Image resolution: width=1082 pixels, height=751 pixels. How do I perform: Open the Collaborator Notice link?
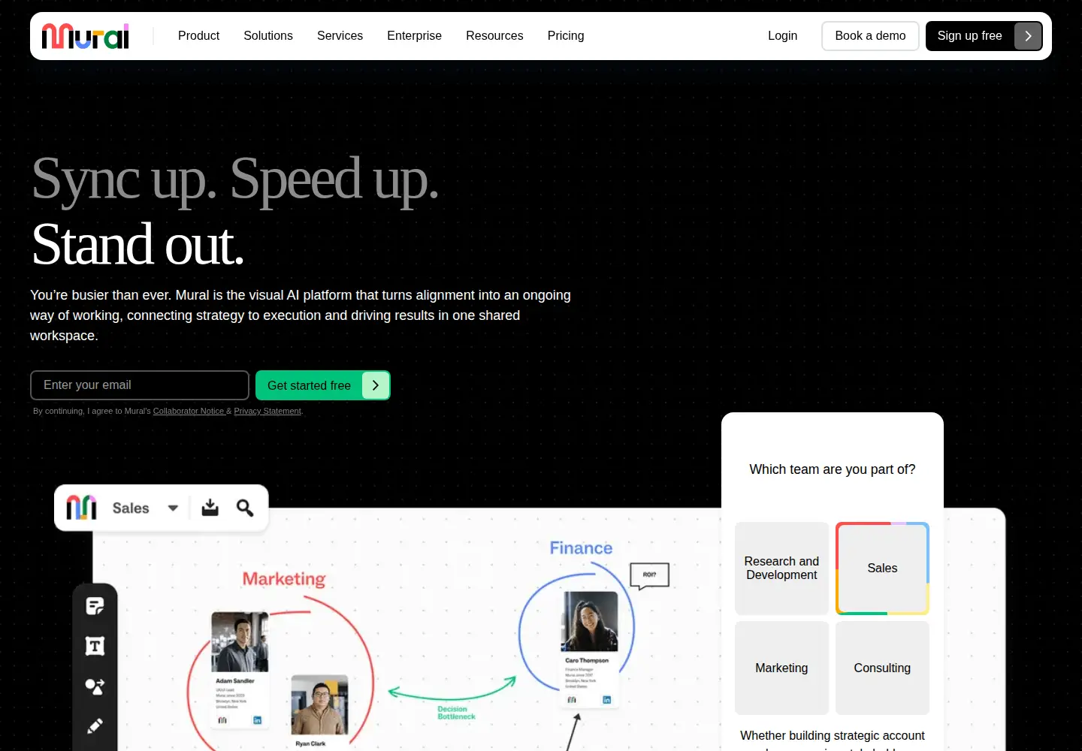(x=189, y=411)
